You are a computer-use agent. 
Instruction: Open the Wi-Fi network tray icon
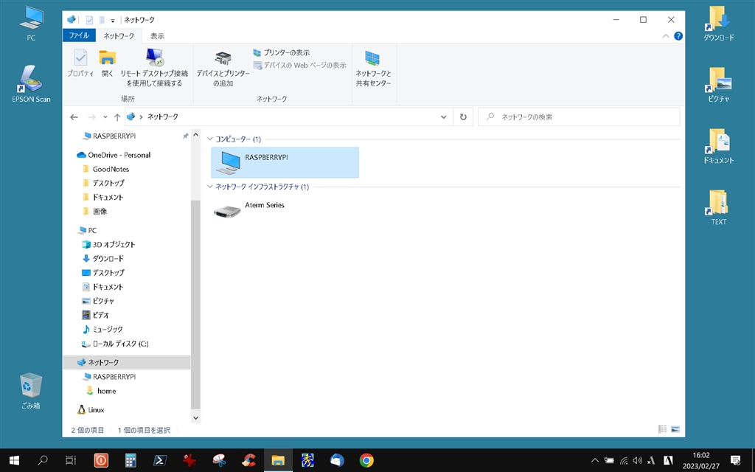(x=624, y=460)
